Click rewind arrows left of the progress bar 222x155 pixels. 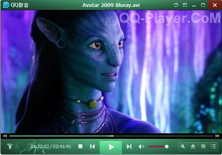point(5,136)
